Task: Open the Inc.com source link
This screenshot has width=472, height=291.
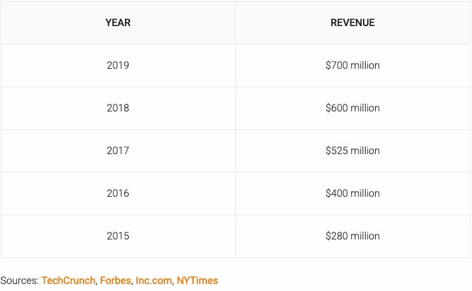Action: click(x=154, y=280)
